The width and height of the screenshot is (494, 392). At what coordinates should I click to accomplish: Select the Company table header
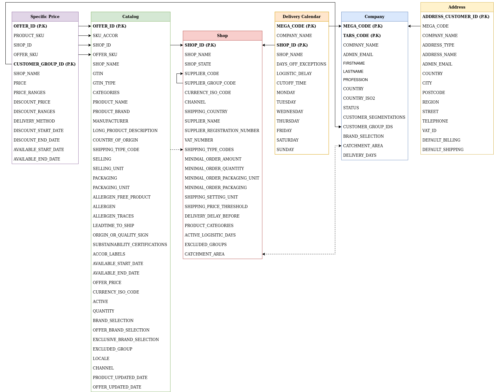375,16
